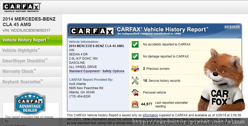Click the wrench and screwdriver service icon
Viewport: 248px width, 126px height.
point(135,81)
